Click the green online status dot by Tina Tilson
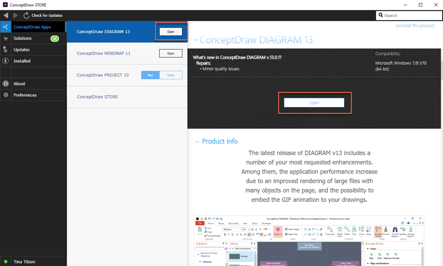 (6, 262)
